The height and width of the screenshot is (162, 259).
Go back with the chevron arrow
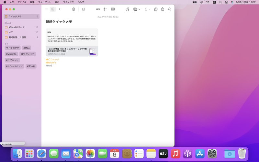pos(60,9)
